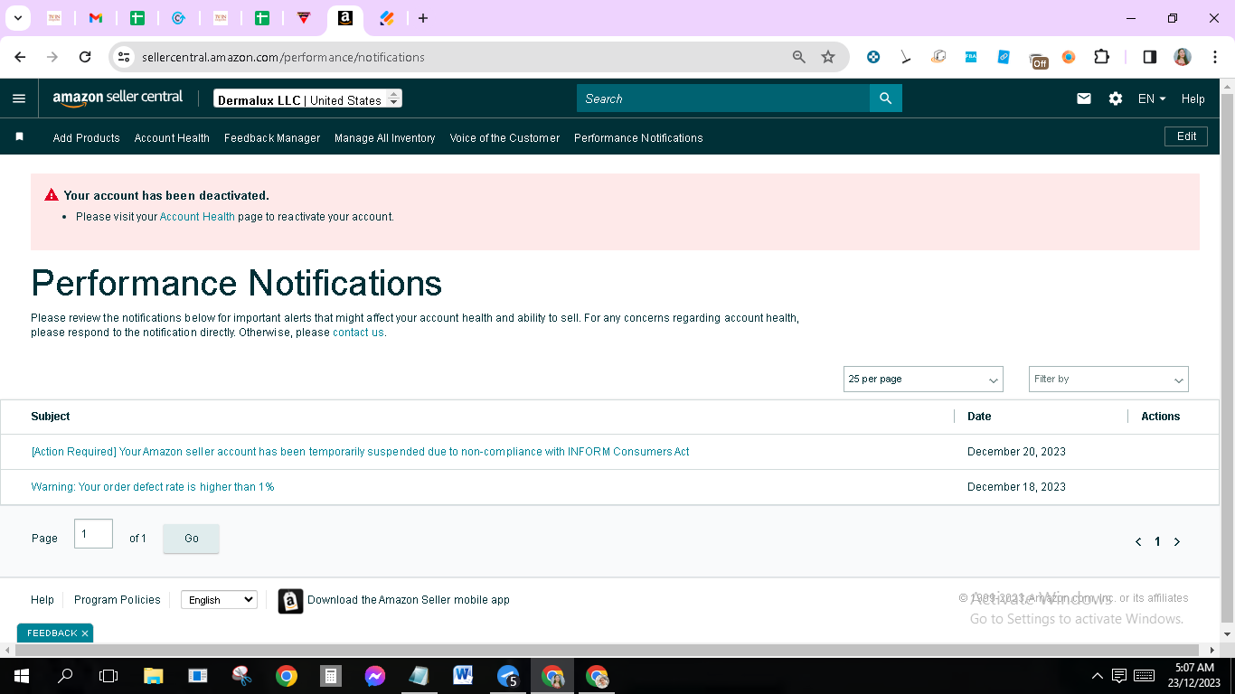Open the tab search dropdown arrow
The height and width of the screenshot is (694, 1235).
[x=17, y=18]
